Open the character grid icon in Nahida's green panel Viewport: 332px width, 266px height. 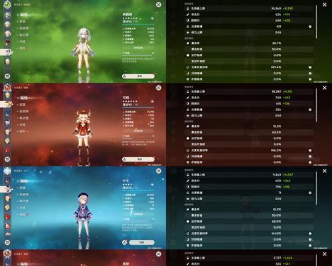click(7, 76)
